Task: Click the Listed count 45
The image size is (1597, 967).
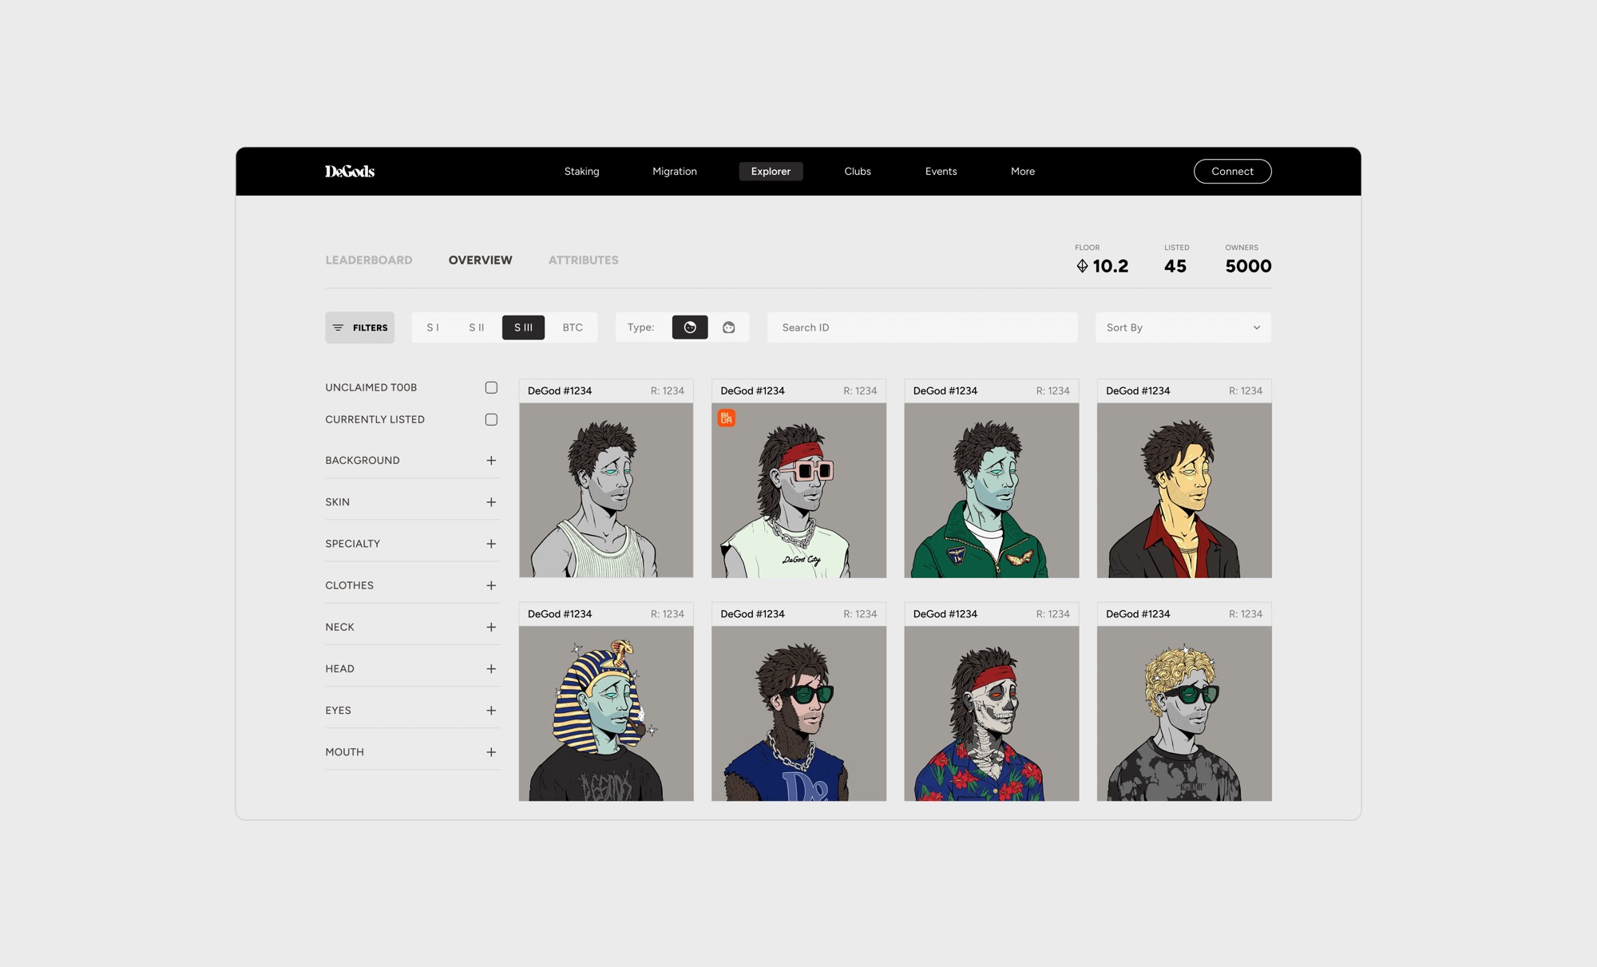Action: [x=1175, y=266]
